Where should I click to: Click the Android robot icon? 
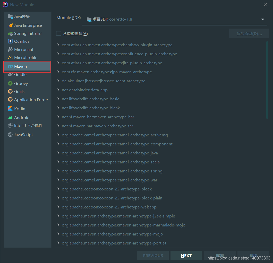(x=10, y=118)
